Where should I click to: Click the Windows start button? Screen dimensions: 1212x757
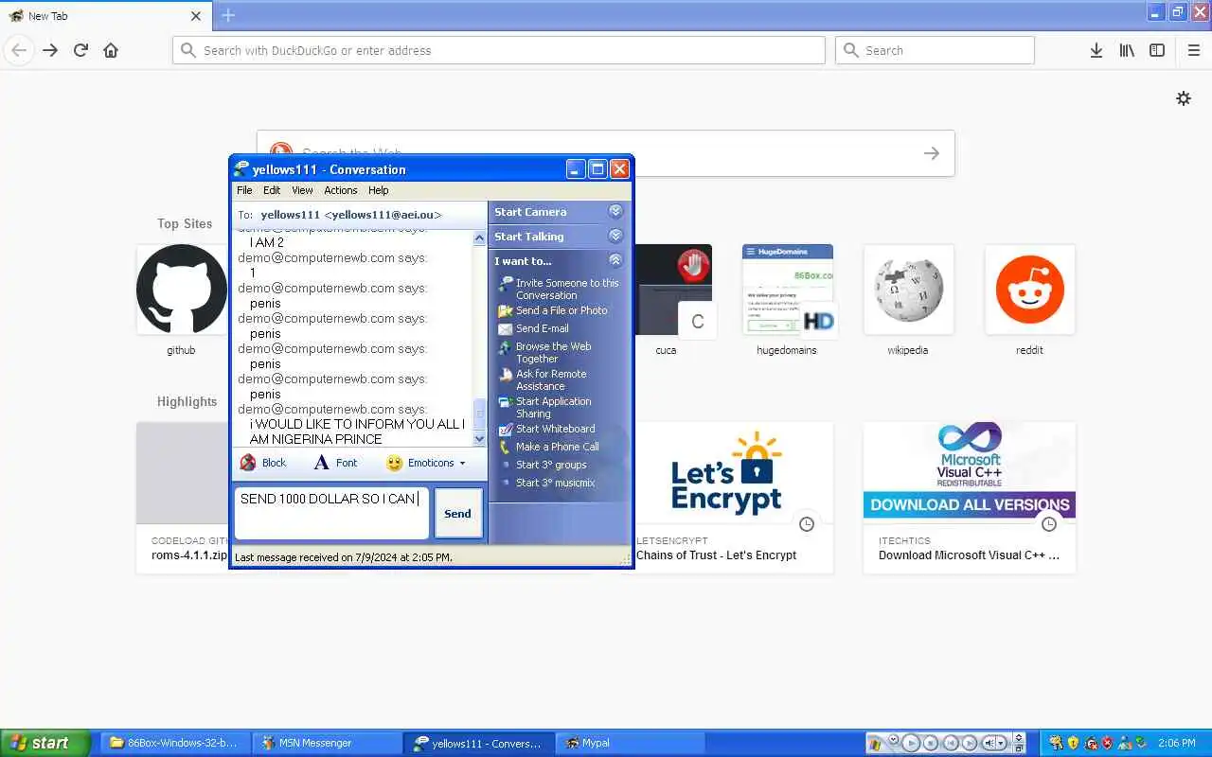pyautogui.click(x=45, y=743)
